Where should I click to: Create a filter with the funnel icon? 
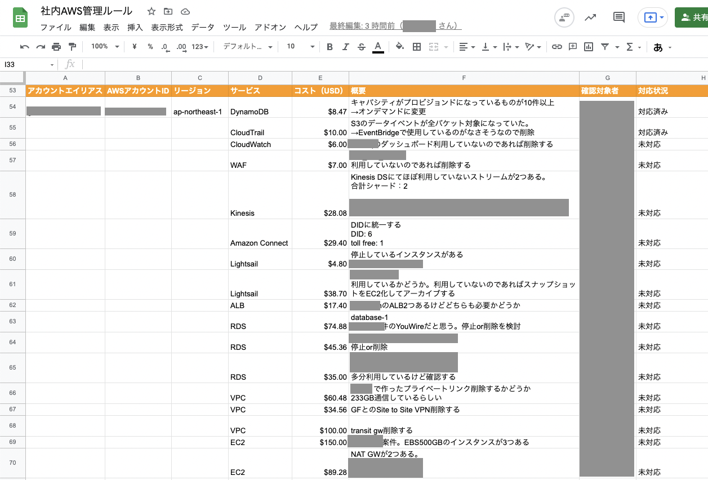[605, 47]
